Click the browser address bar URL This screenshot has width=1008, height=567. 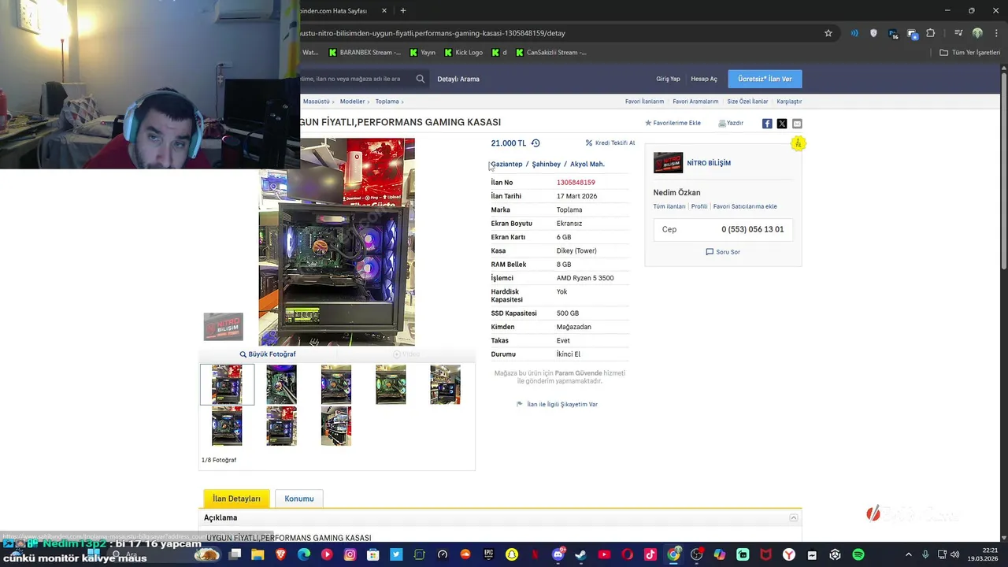(432, 33)
